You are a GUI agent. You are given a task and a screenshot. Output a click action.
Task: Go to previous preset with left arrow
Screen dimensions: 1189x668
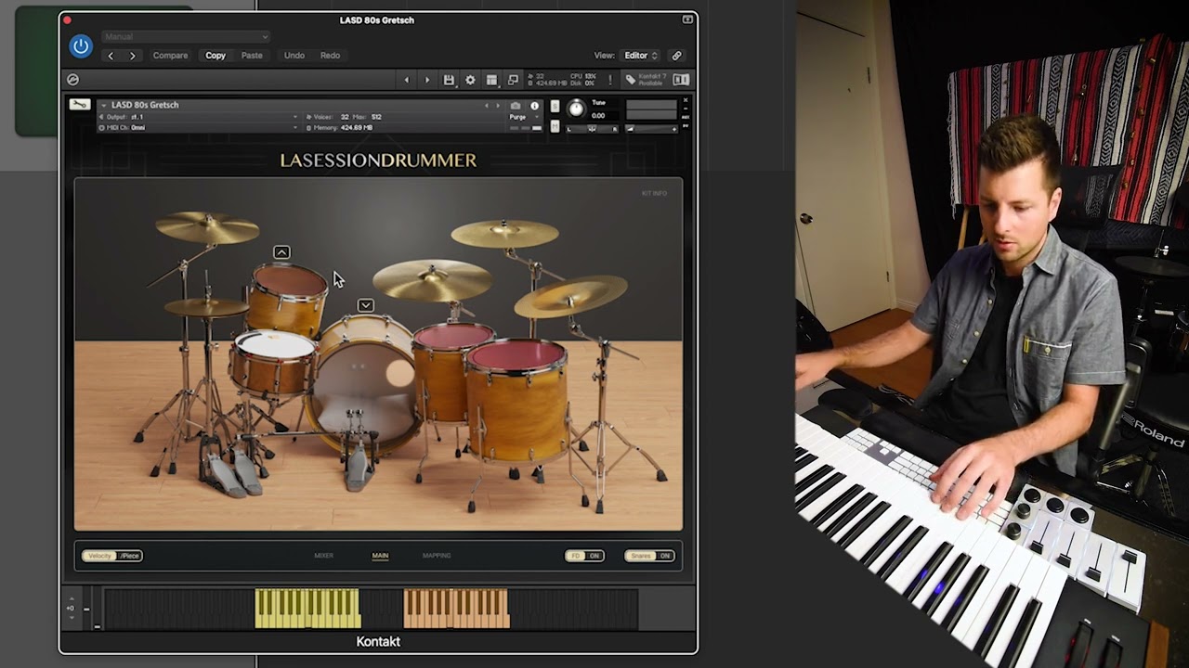pyautogui.click(x=111, y=56)
